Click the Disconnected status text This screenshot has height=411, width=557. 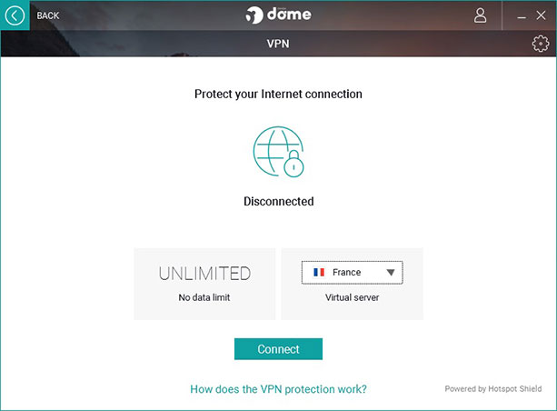279,202
